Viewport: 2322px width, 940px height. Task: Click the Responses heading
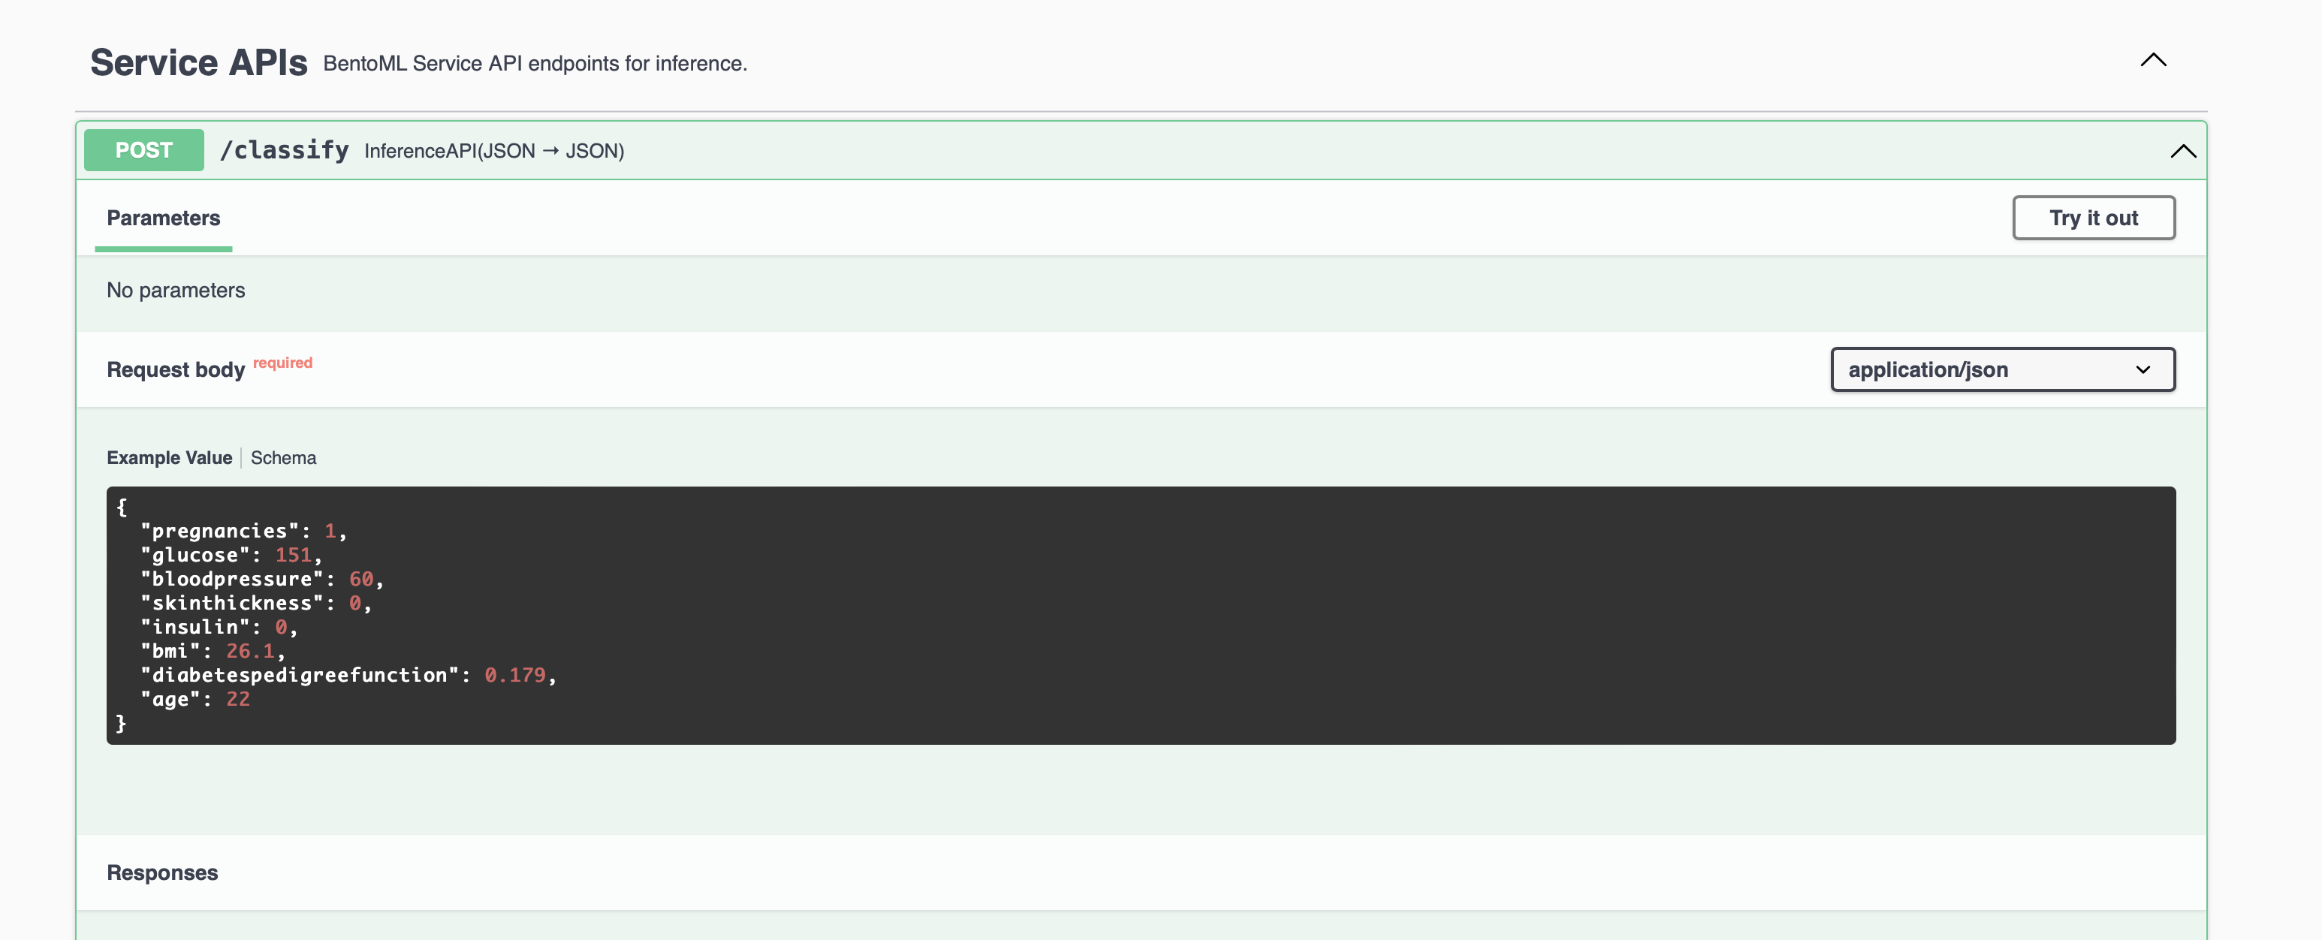(x=162, y=872)
